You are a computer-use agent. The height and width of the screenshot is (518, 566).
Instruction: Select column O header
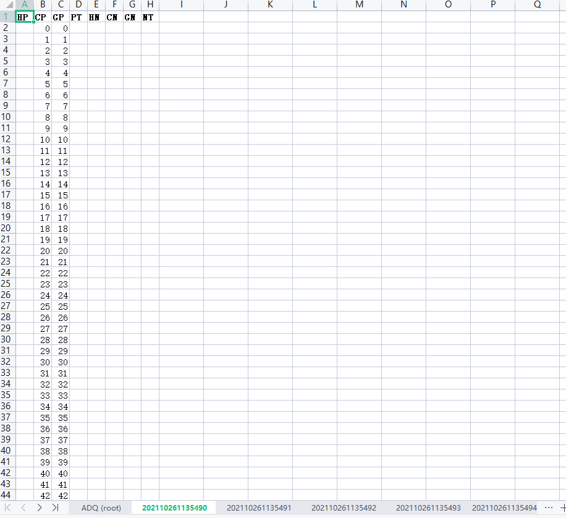pyautogui.click(x=449, y=5)
